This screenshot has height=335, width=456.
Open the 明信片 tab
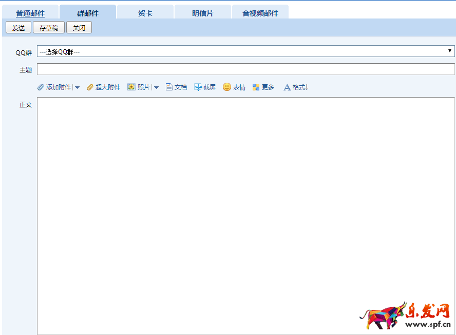pyautogui.click(x=203, y=13)
